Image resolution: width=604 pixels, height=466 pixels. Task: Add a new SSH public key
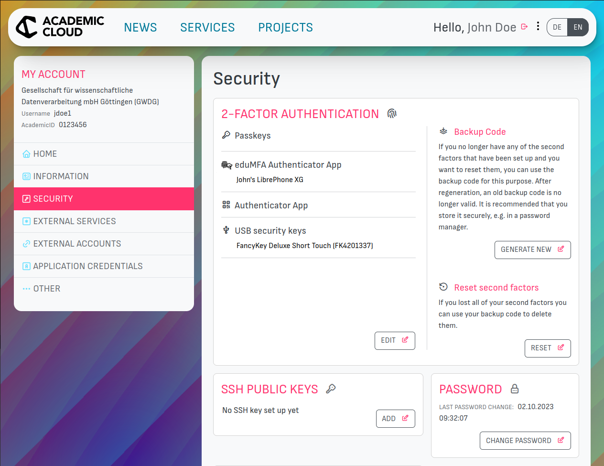click(395, 418)
